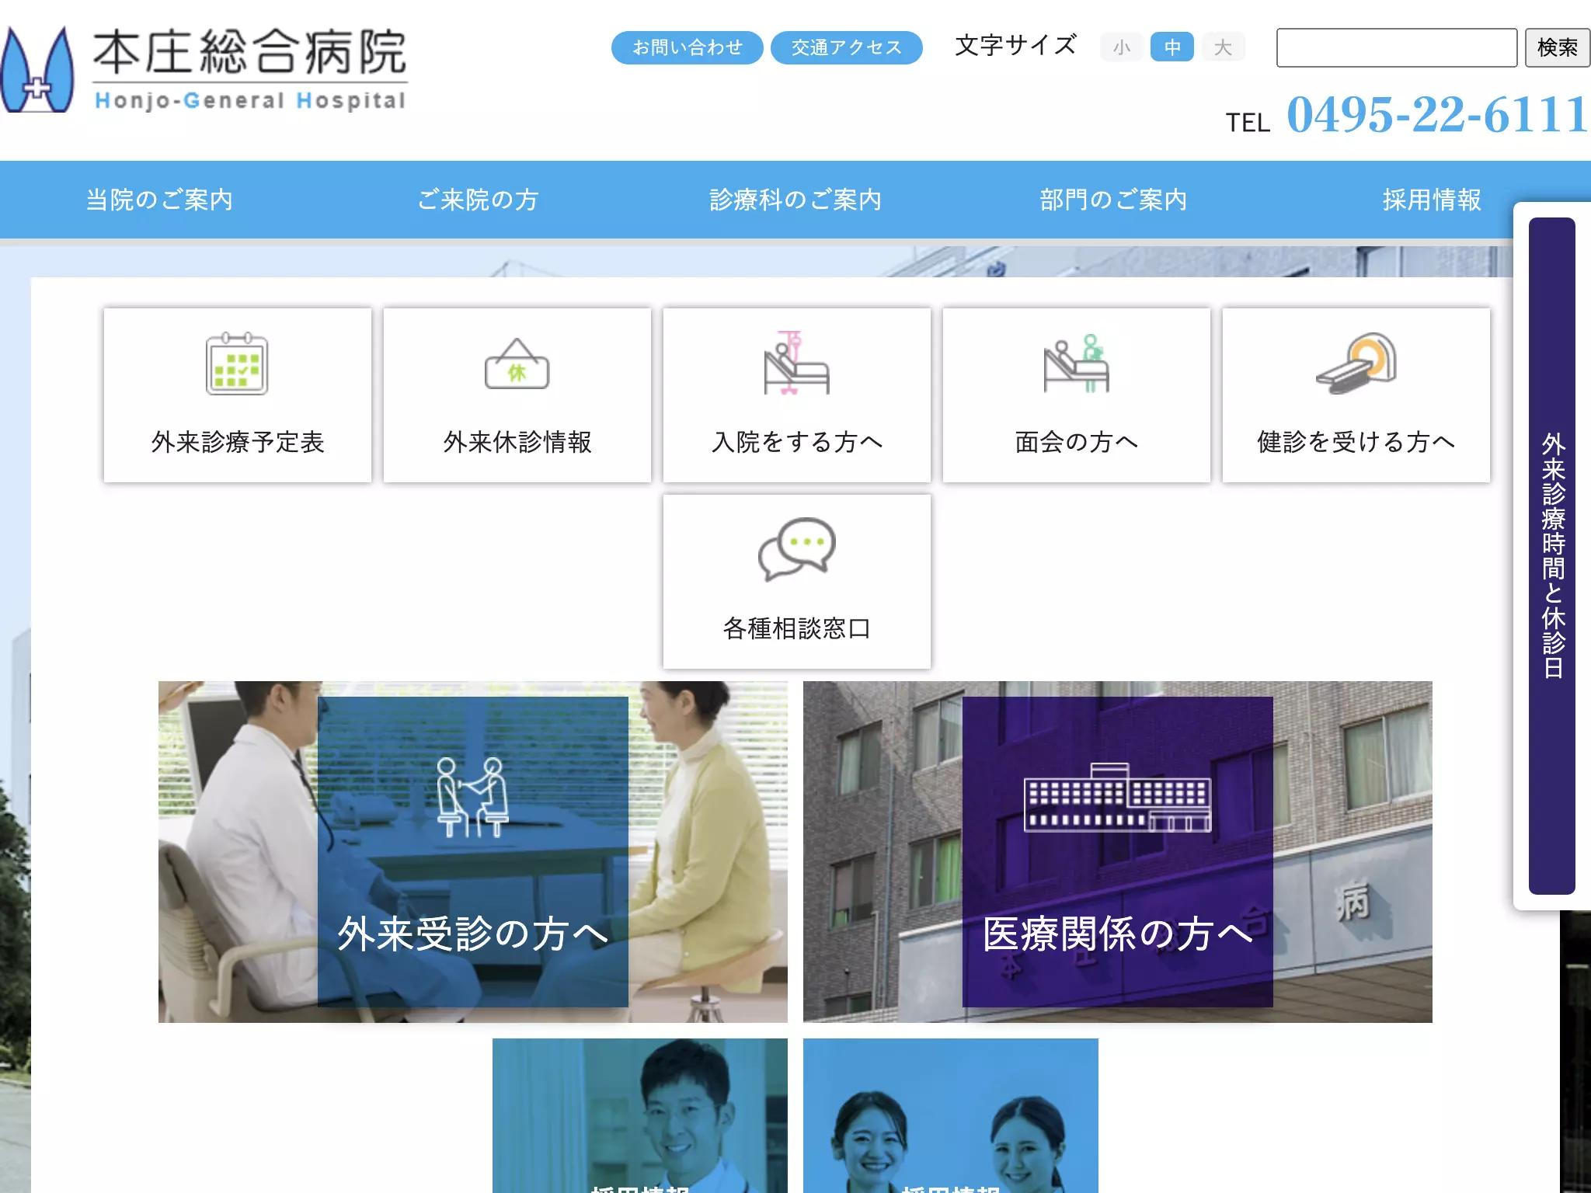Click the 面会の方へ label
This screenshot has height=1193, width=1591.
[x=1077, y=442]
